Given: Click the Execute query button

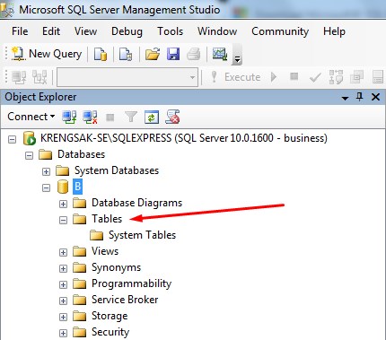Looking at the screenshot, I should coord(235,77).
